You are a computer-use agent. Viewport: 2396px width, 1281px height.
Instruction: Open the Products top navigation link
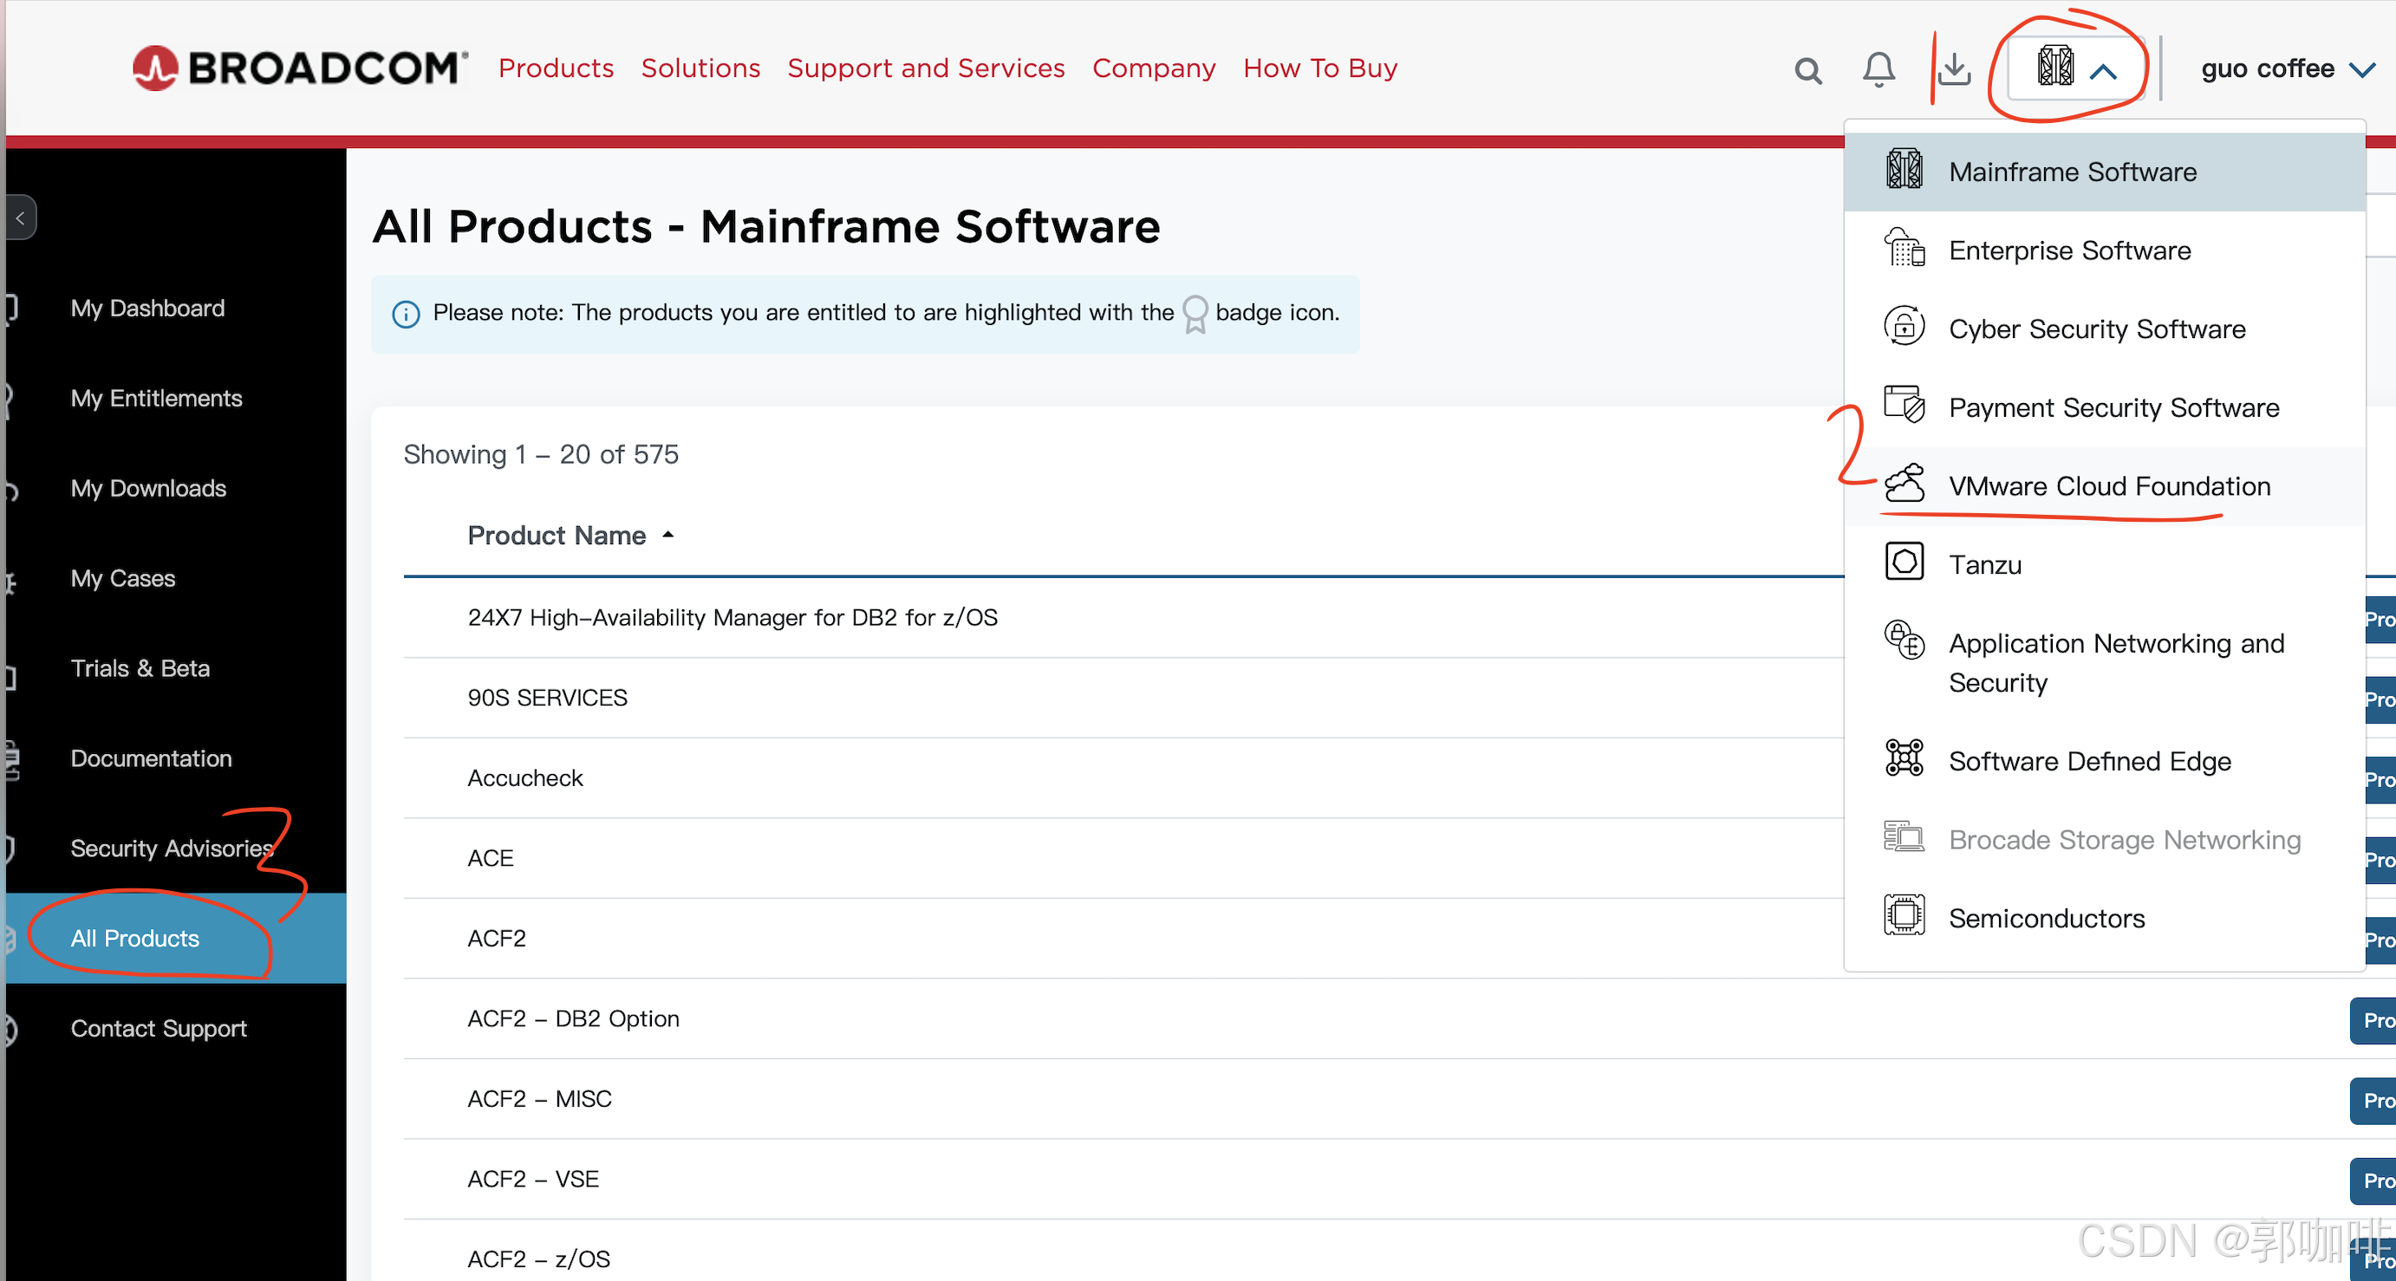pos(556,68)
